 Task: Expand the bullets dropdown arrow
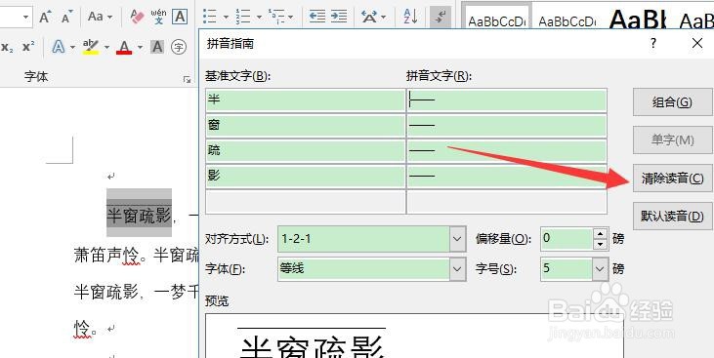226,18
